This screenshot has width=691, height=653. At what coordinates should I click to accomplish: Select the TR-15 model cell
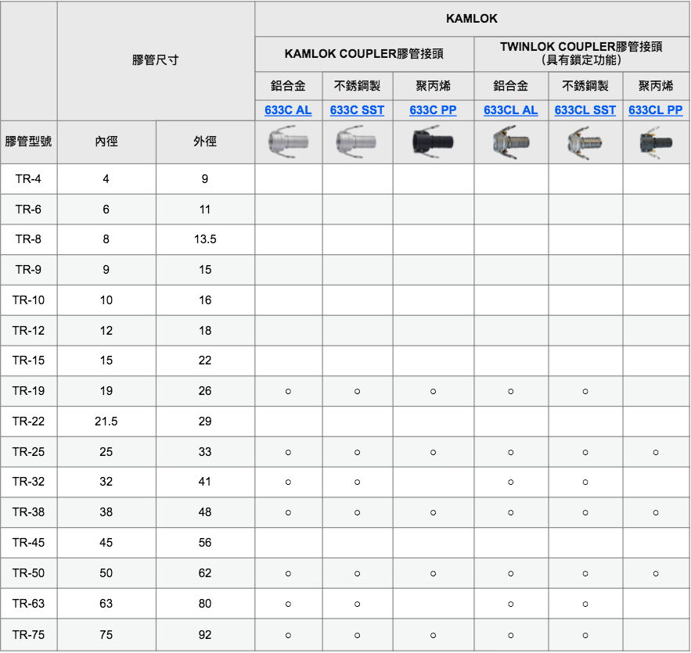point(29,361)
